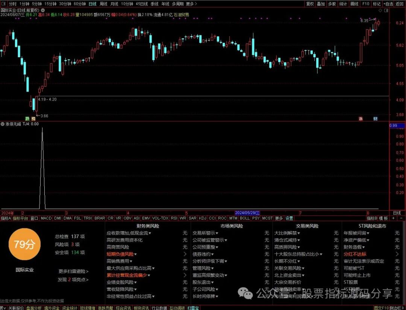Open arrow for 分红不达标 row

pyautogui.click(x=397, y=254)
